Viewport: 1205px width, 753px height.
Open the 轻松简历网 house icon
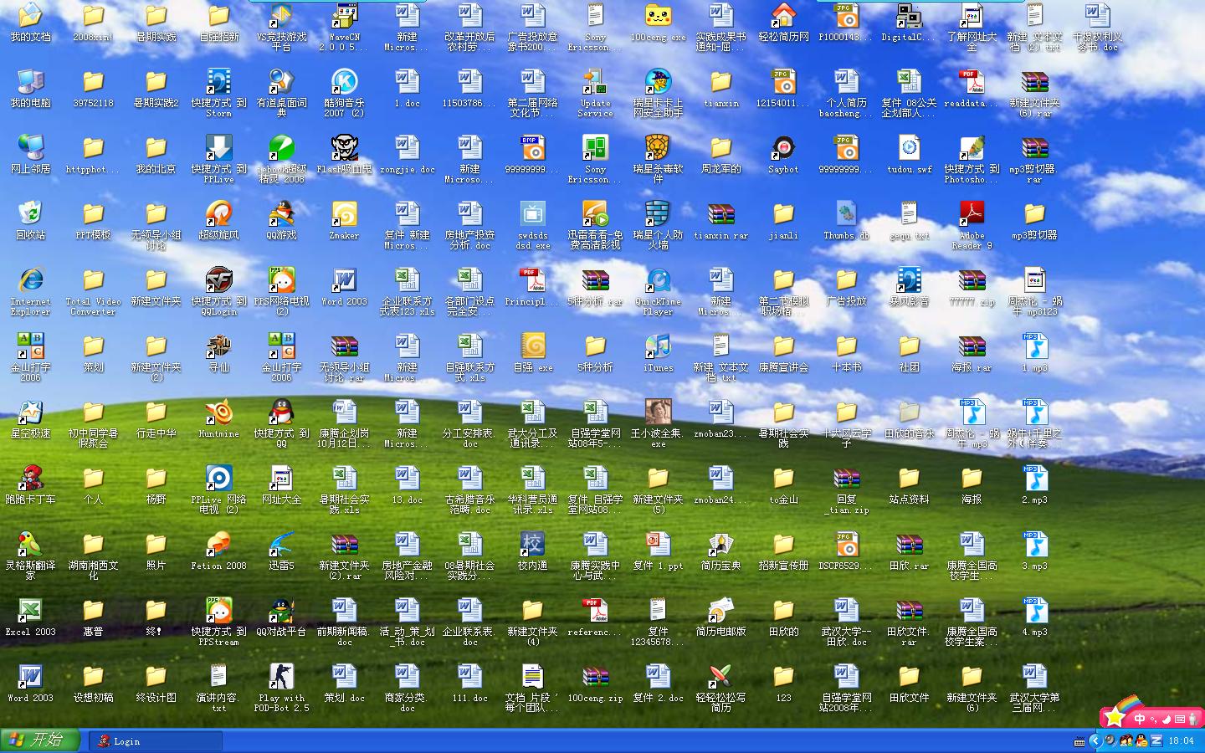783,22
